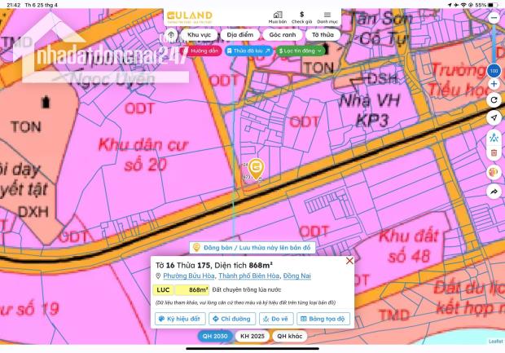Zoom in with the plus button
505x353 pixels.
tap(494, 84)
